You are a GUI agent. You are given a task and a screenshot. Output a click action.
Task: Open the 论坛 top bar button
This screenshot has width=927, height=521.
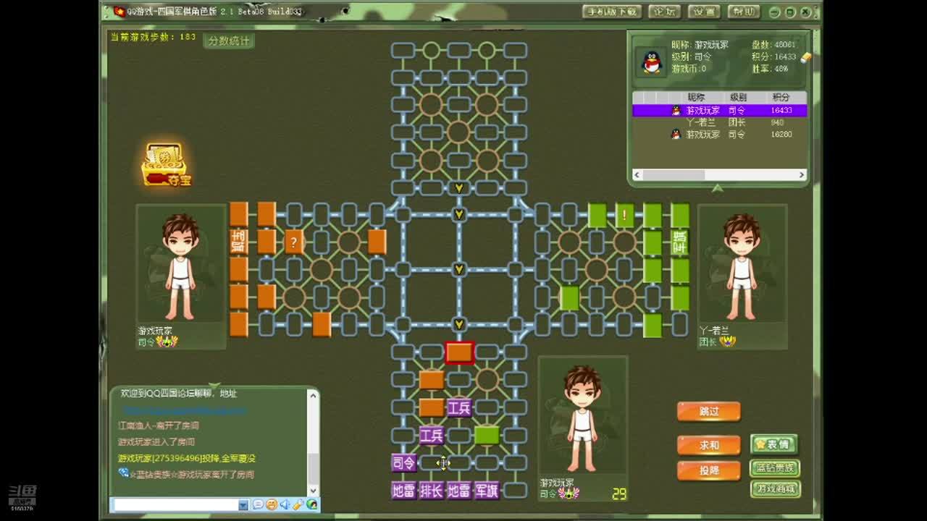click(664, 12)
